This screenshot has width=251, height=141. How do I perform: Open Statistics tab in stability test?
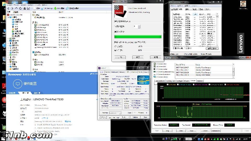click(x=200, y=81)
